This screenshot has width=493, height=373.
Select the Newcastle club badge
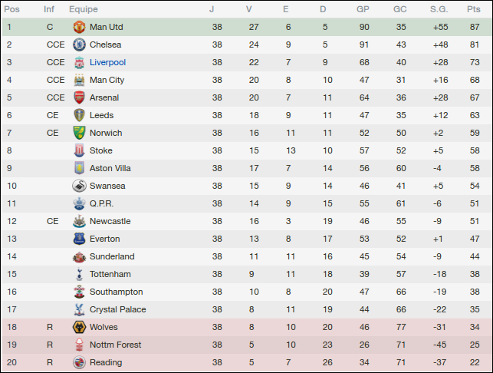coord(79,221)
